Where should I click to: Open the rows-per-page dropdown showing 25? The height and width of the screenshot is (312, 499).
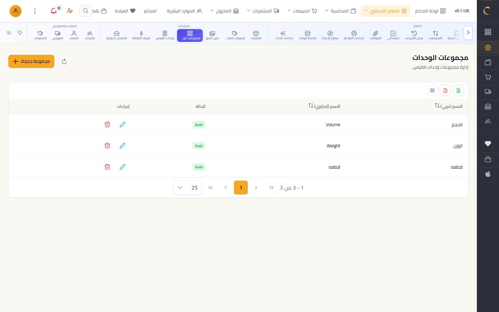click(x=187, y=188)
